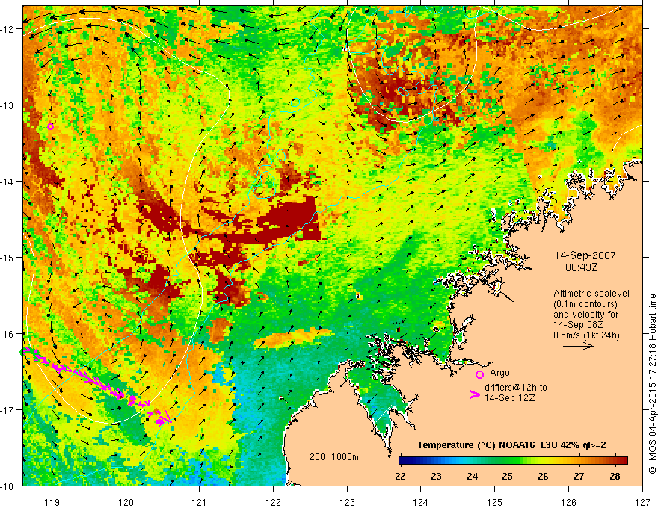Click the '125' longitude axis label

[495, 502]
